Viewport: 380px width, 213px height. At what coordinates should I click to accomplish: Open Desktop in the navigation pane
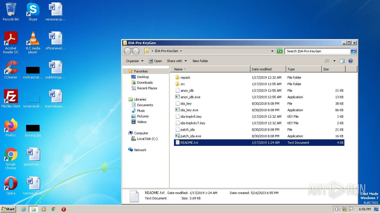[143, 77]
